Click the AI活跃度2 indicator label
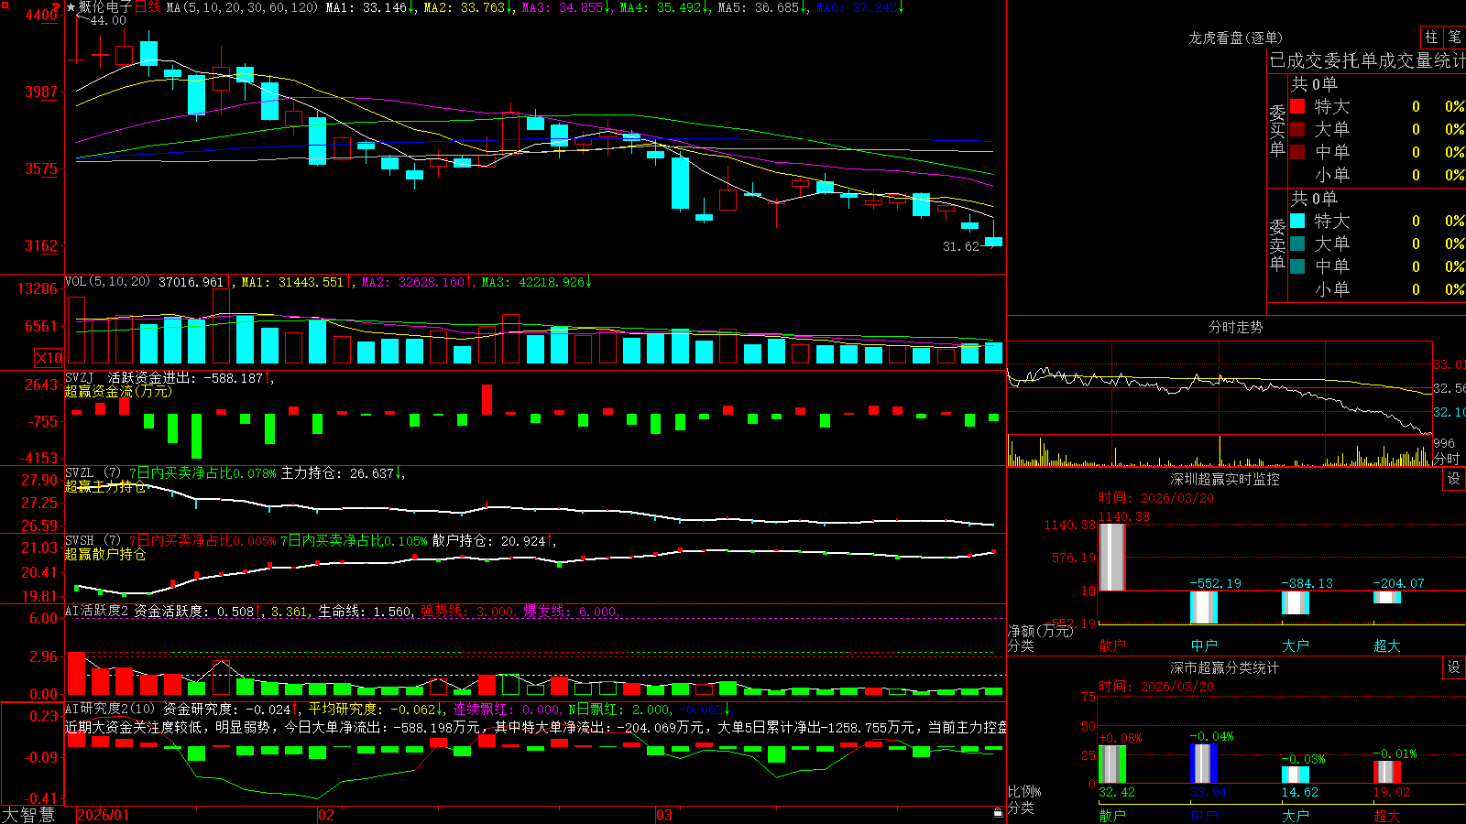 tap(96, 611)
